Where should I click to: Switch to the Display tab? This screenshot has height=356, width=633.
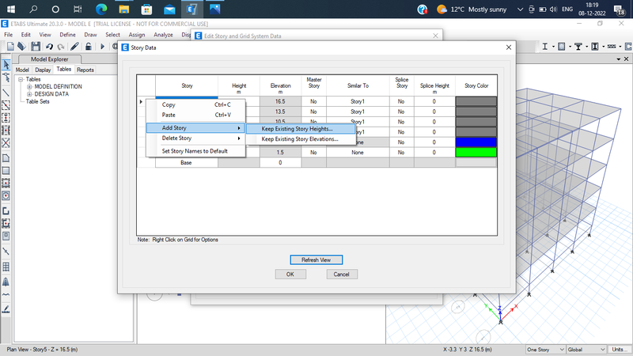[x=43, y=70]
